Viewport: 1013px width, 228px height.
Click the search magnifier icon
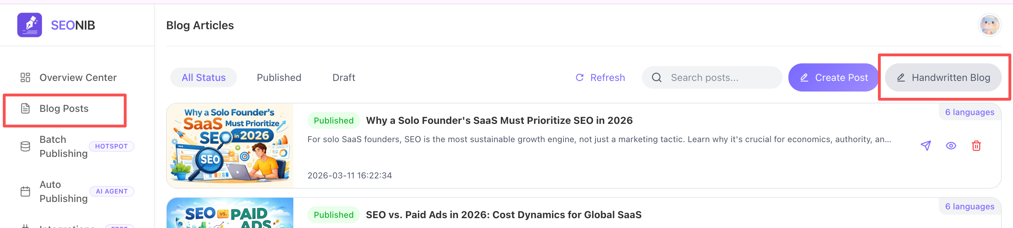[657, 77]
